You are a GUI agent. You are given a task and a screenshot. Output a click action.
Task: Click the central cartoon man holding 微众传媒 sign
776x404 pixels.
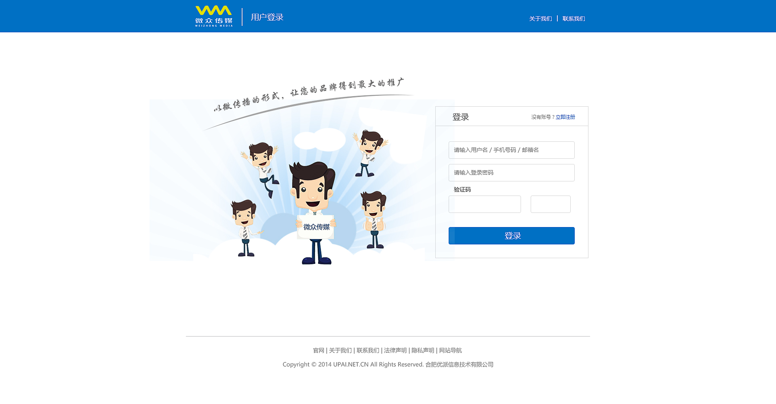click(x=313, y=213)
